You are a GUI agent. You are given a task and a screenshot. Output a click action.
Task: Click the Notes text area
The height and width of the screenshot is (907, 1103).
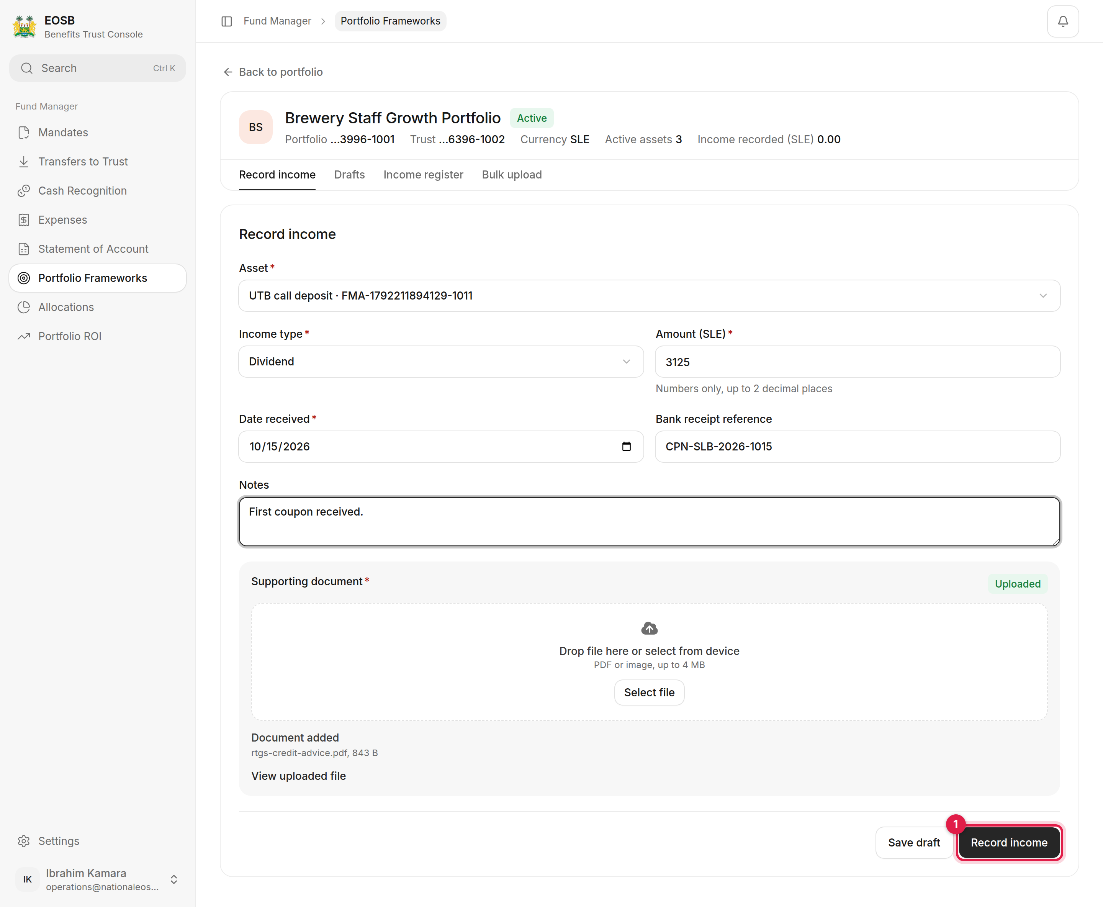pos(650,521)
